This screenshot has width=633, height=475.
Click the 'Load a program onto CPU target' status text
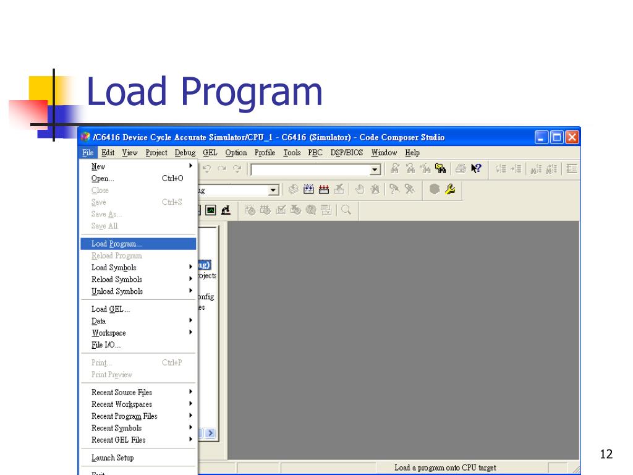445,468
